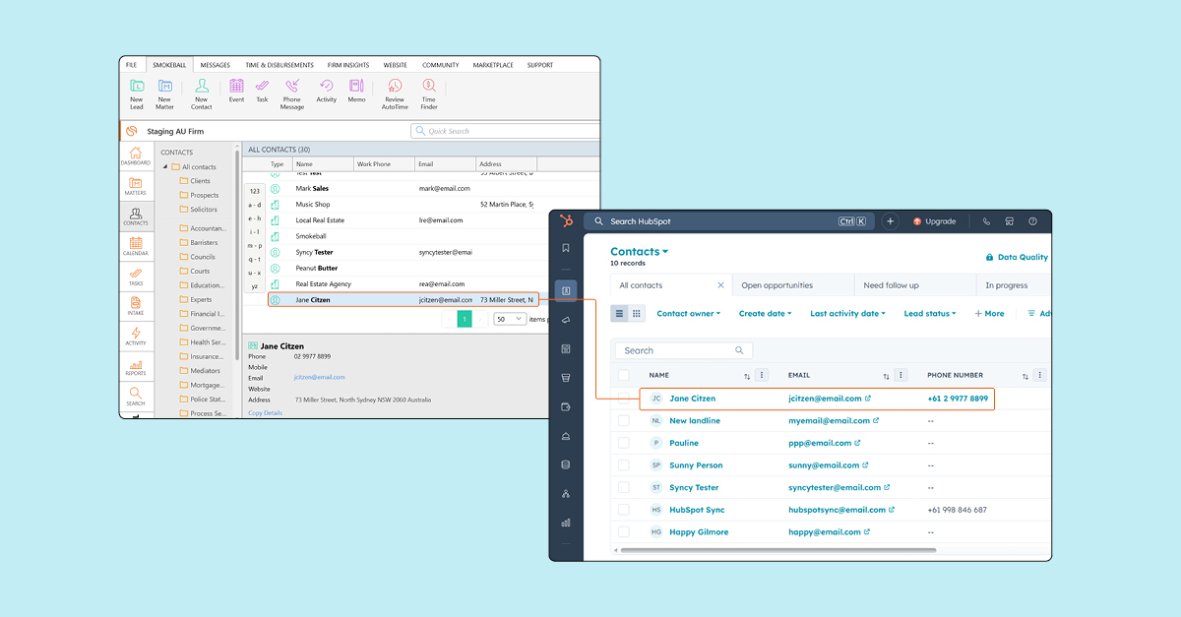
Task: Open the Contact owner filter dropdown
Action: [688, 314]
